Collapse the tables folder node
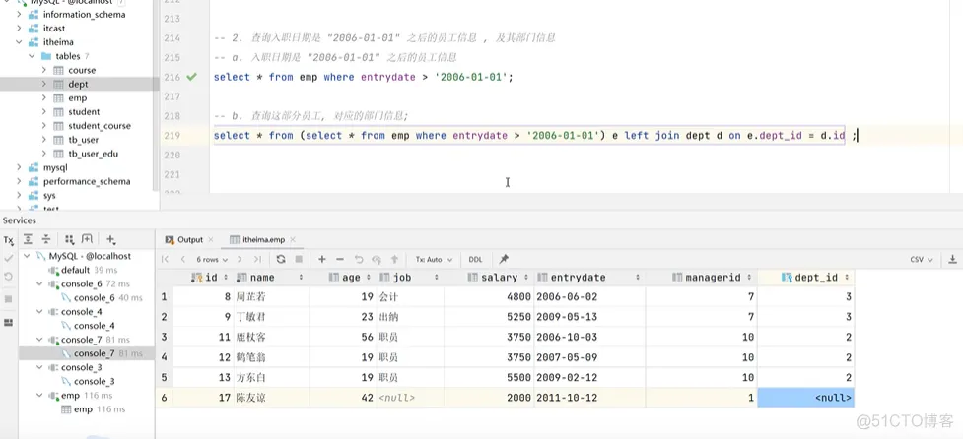963x439 pixels. pos(32,56)
